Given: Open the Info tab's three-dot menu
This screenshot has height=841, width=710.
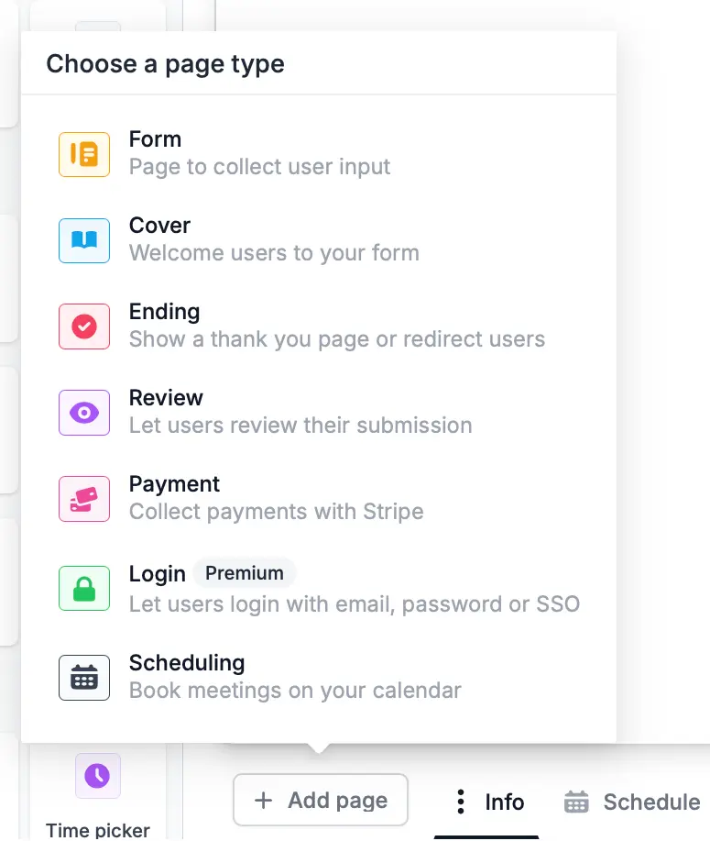Looking at the screenshot, I should point(460,802).
